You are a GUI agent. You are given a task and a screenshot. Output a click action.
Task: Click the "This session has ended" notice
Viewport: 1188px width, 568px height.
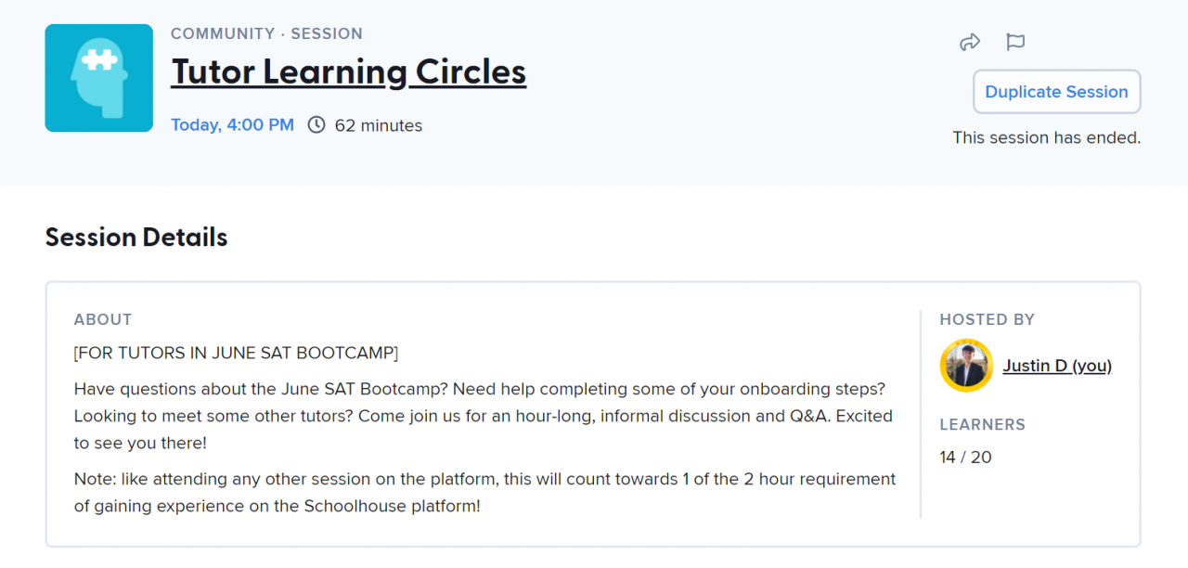tap(1046, 137)
